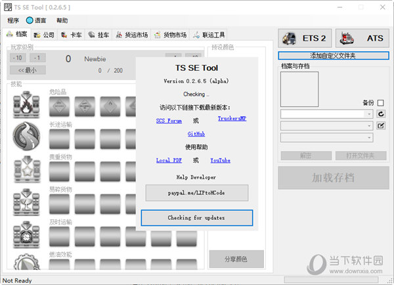The width and height of the screenshot is (394, 285).
Task: Toggle the first 危险品 ADR class button
Action: [59, 106]
